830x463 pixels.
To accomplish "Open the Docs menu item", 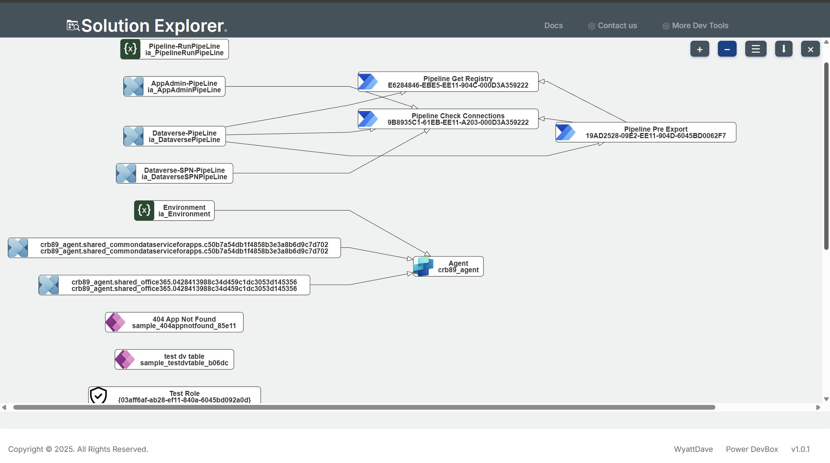I will tap(553, 26).
